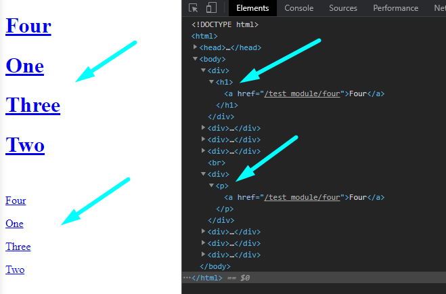Open the small paragraph link One
This screenshot has height=294, width=446.
click(x=14, y=224)
